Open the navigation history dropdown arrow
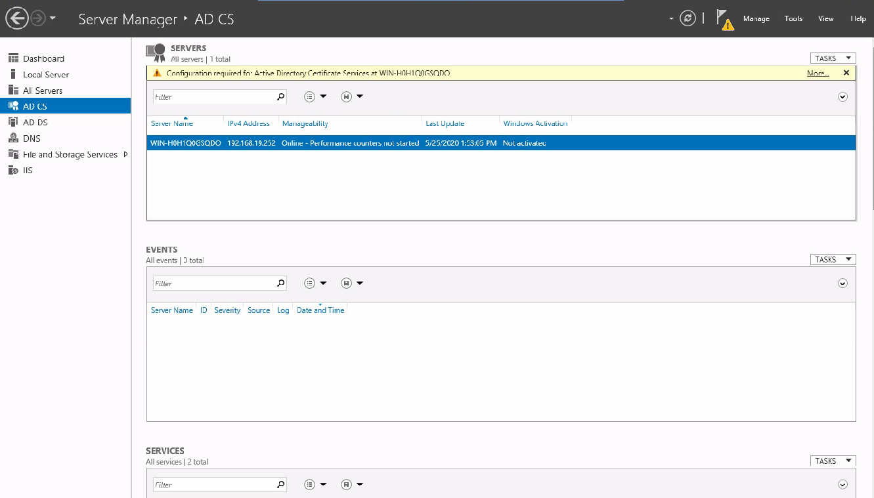Image resolution: width=874 pixels, height=498 pixels. [x=53, y=18]
